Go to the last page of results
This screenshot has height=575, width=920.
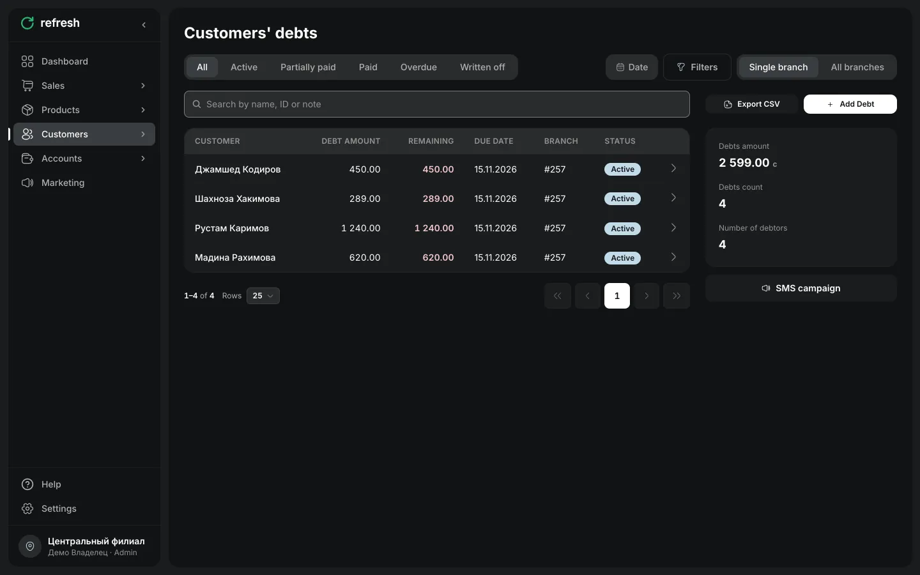pos(677,296)
